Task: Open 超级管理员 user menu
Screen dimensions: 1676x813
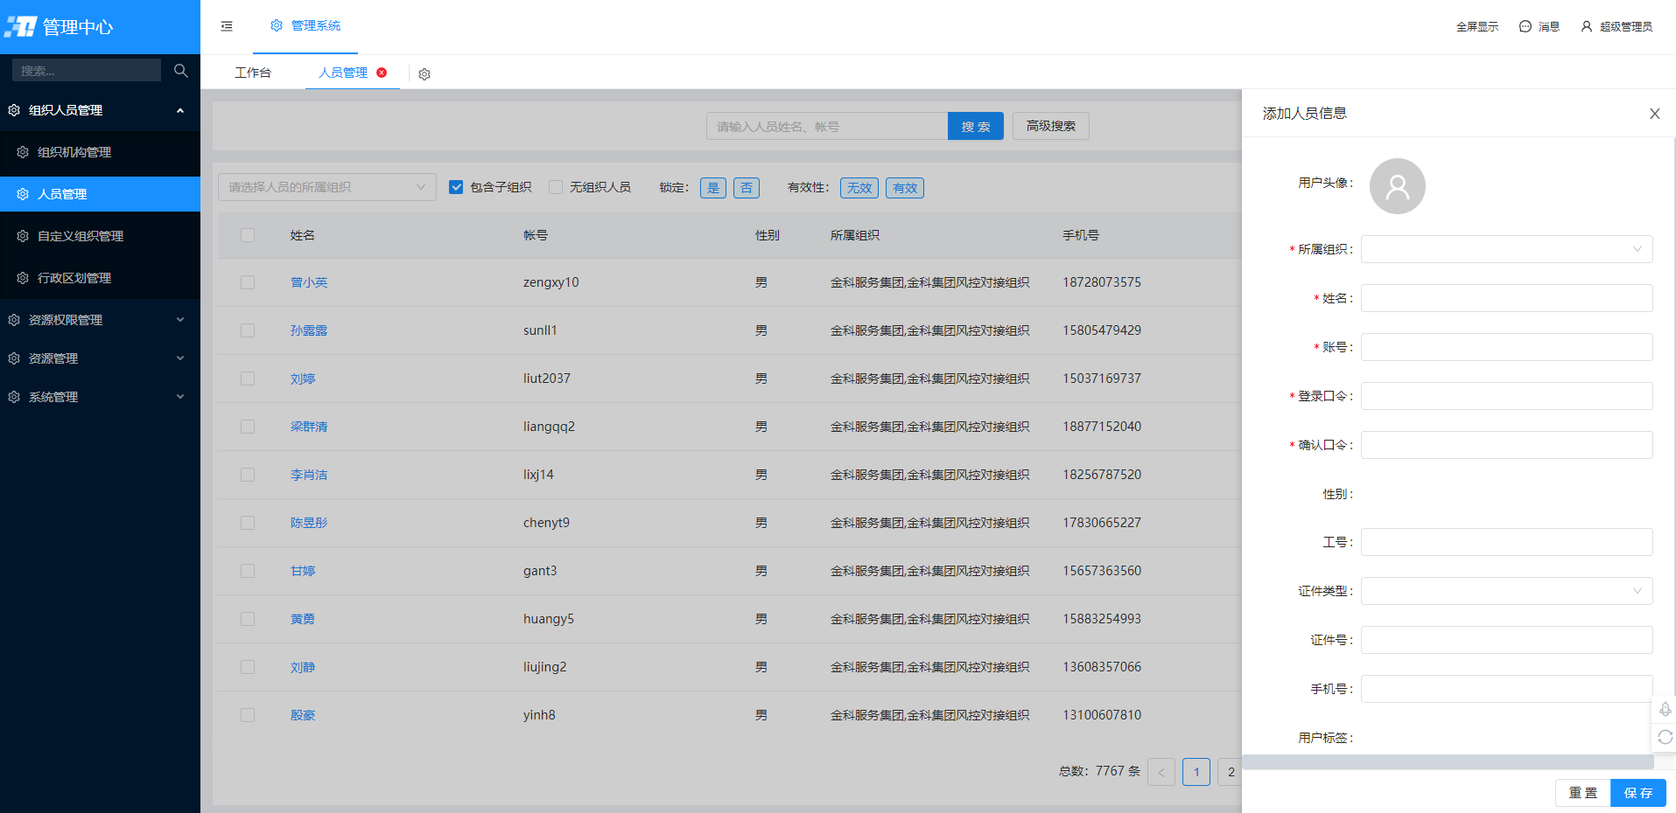Action: point(1616,26)
